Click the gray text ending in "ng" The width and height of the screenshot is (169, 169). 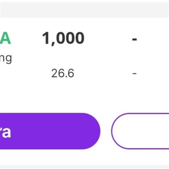(x=6, y=59)
